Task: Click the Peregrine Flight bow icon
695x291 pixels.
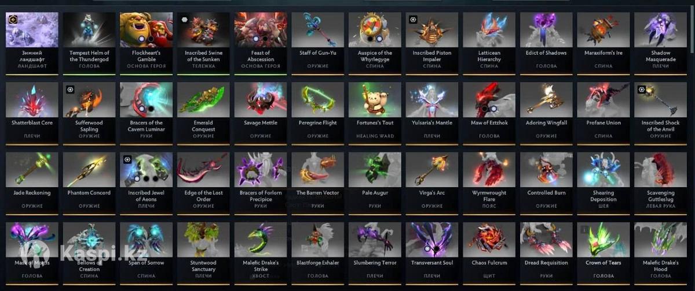Action: 318,111
